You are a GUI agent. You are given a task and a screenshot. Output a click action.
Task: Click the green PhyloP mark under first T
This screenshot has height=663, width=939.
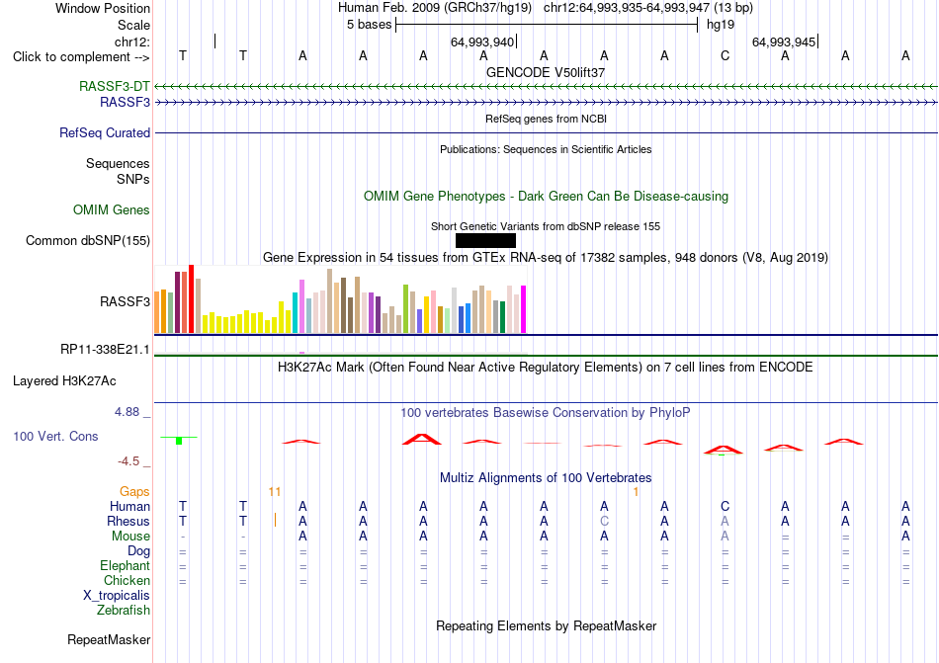pyautogui.click(x=179, y=441)
